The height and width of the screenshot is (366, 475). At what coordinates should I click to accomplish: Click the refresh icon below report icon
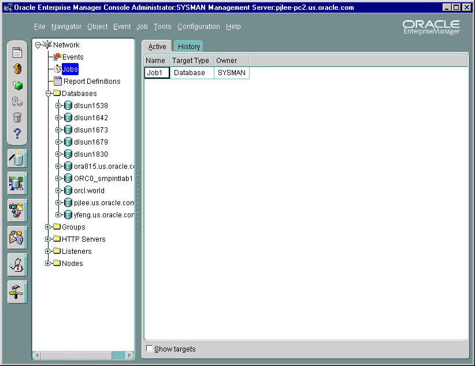coord(17,69)
